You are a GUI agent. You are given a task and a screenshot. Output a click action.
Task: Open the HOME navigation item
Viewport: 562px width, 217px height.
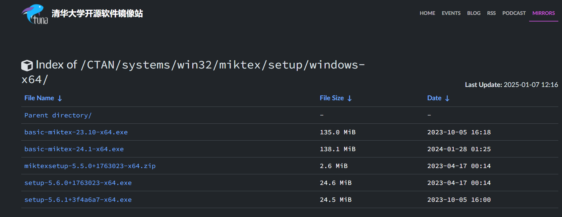point(427,13)
